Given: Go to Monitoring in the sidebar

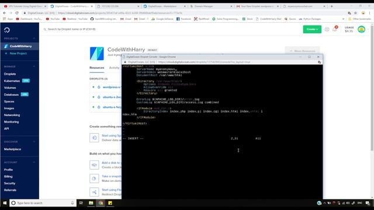Looking at the screenshot, I should click(11, 122).
